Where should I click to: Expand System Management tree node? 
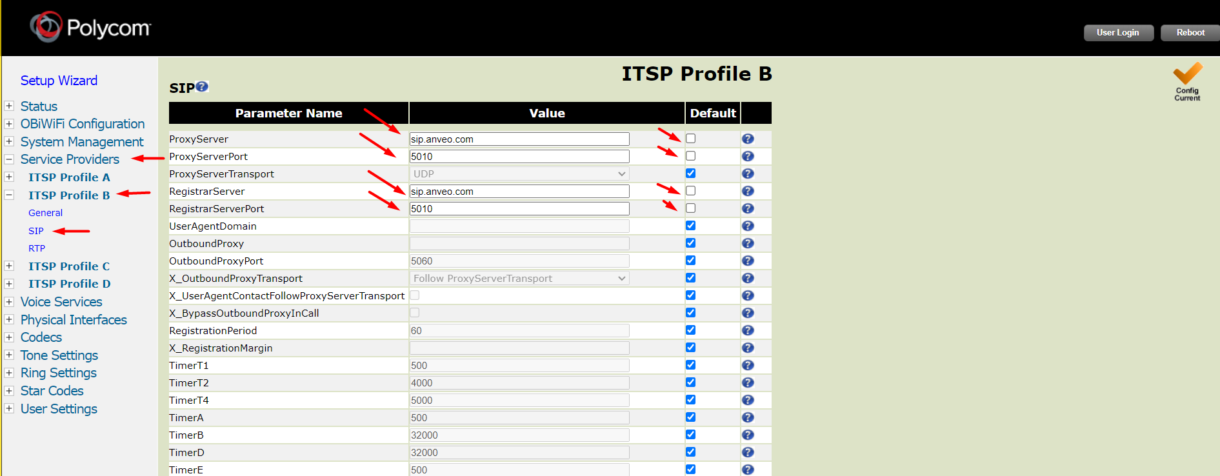pyautogui.click(x=9, y=141)
